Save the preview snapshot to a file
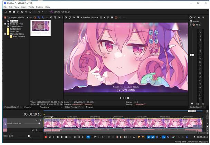Screen dimensions: 210x145 (112, 17)
